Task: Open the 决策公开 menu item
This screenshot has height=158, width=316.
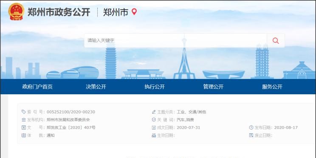Action: (96, 87)
